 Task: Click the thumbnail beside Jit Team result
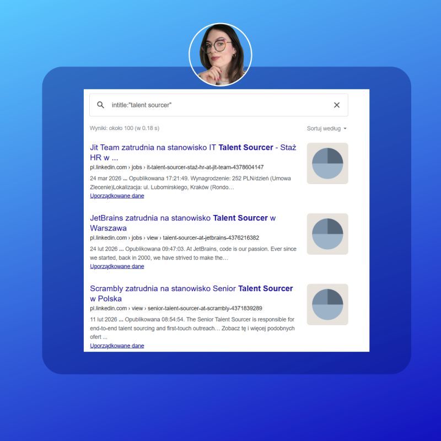click(x=327, y=163)
